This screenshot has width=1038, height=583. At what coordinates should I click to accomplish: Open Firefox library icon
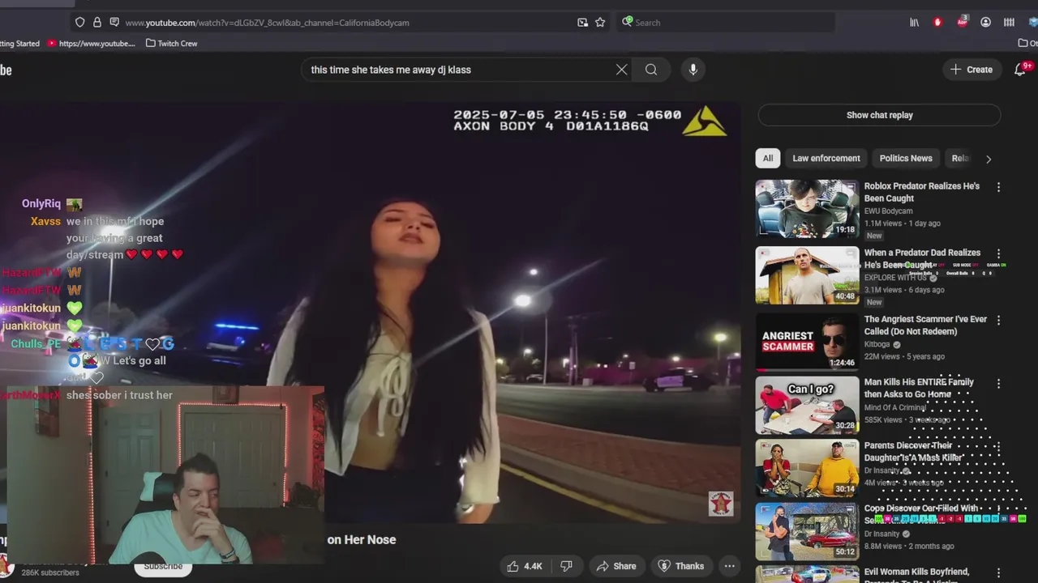[914, 23]
